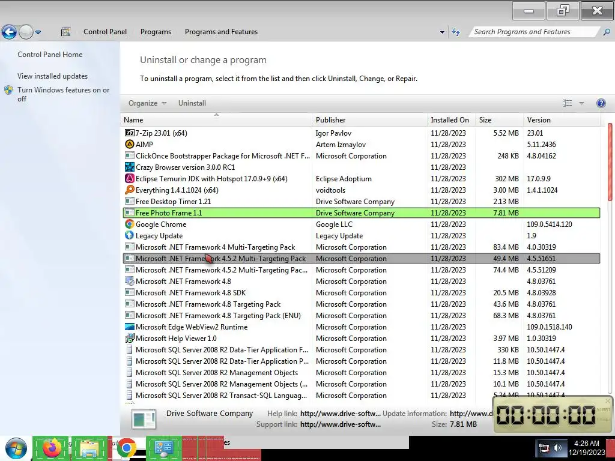Click the network tray icon
615x461 pixels.
(544, 448)
